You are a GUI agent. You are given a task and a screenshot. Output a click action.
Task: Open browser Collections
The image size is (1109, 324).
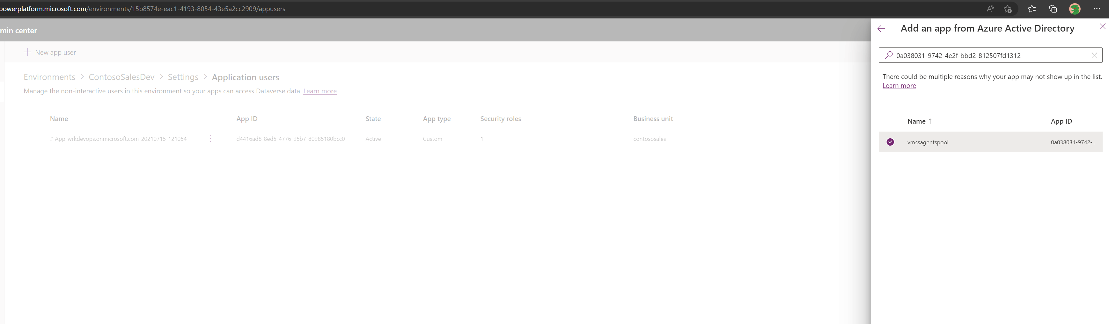[1053, 9]
